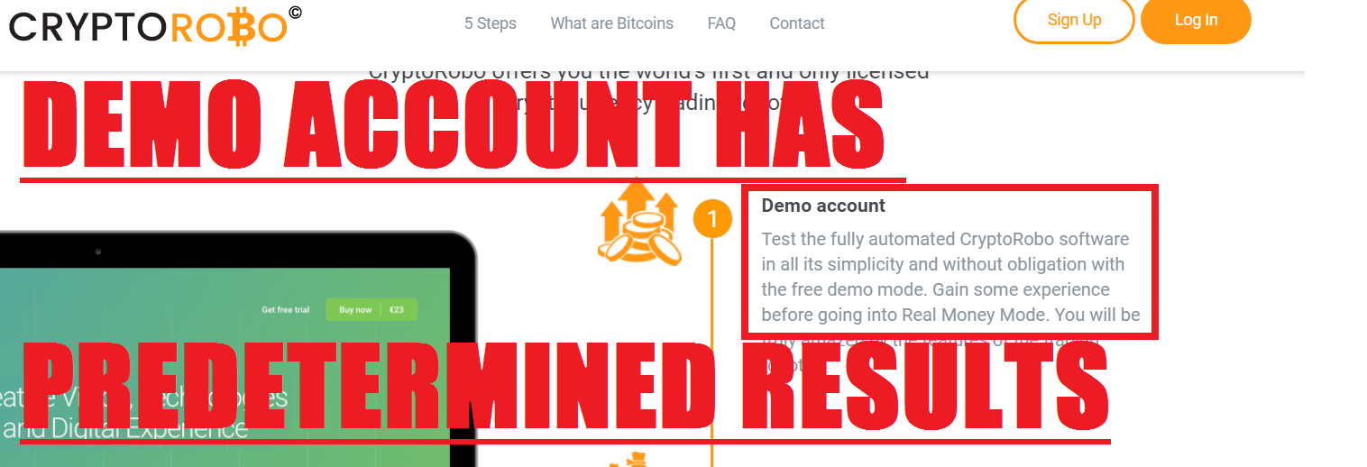Screen dimensions: 1367x467
Task: Open the FAQ page
Action: click(721, 23)
